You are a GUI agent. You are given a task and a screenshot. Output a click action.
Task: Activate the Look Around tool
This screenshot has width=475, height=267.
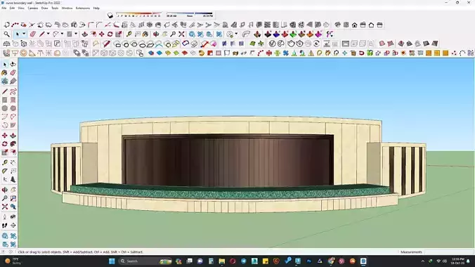pos(13,217)
